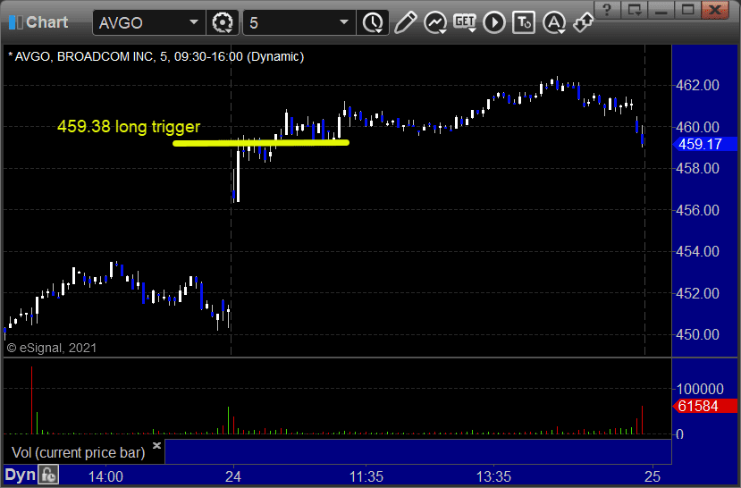Close the Vol study panel tab

pos(157,445)
